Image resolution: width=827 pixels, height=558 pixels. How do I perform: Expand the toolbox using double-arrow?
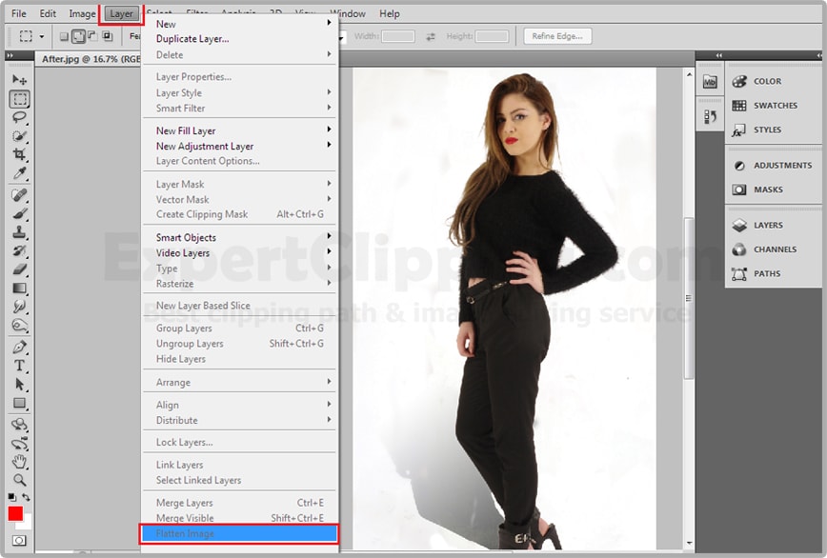coord(10,57)
